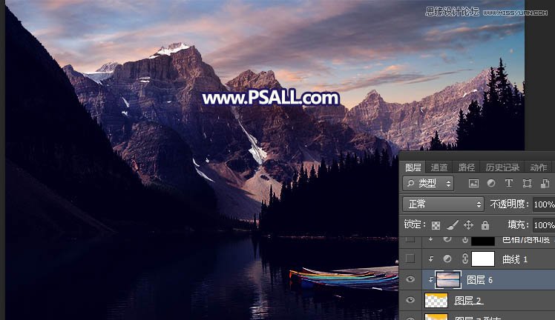This screenshot has width=555, height=320.
Task: Click clipping arrow on 图层 6
Action: [431, 280]
